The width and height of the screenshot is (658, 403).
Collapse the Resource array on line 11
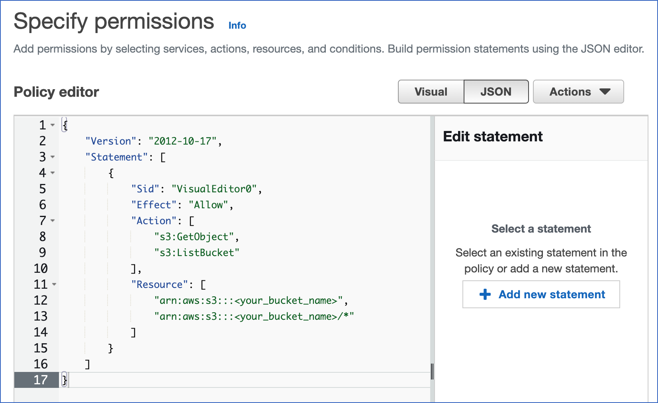click(x=54, y=284)
